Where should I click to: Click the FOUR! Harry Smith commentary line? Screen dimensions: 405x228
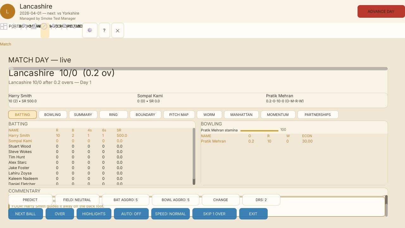(x=58, y=206)
